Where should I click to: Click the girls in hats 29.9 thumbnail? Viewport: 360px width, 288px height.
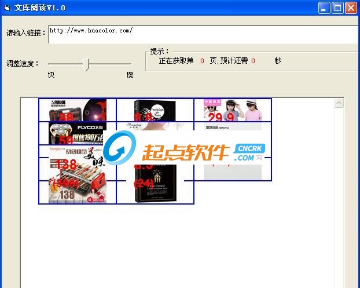[x=233, y=110]
